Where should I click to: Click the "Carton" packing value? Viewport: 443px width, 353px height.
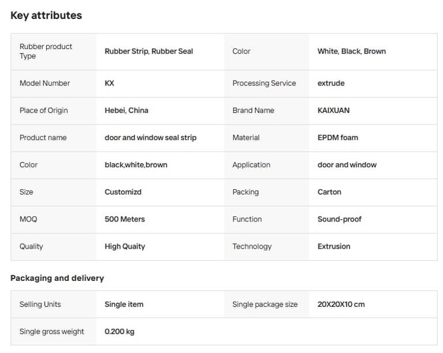(x=329, y=191)
